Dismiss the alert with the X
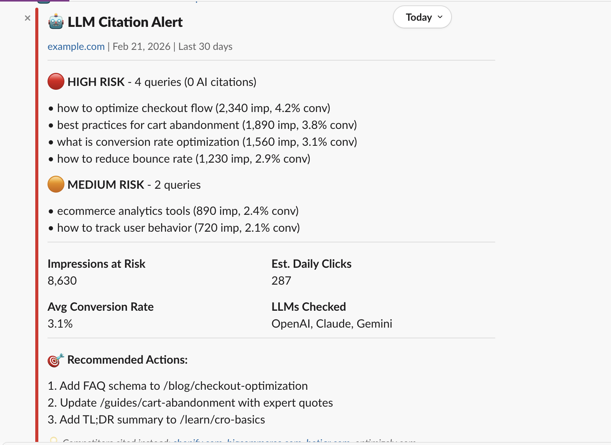Viewport: 611px width, 445px height. [x=27, y=18]
